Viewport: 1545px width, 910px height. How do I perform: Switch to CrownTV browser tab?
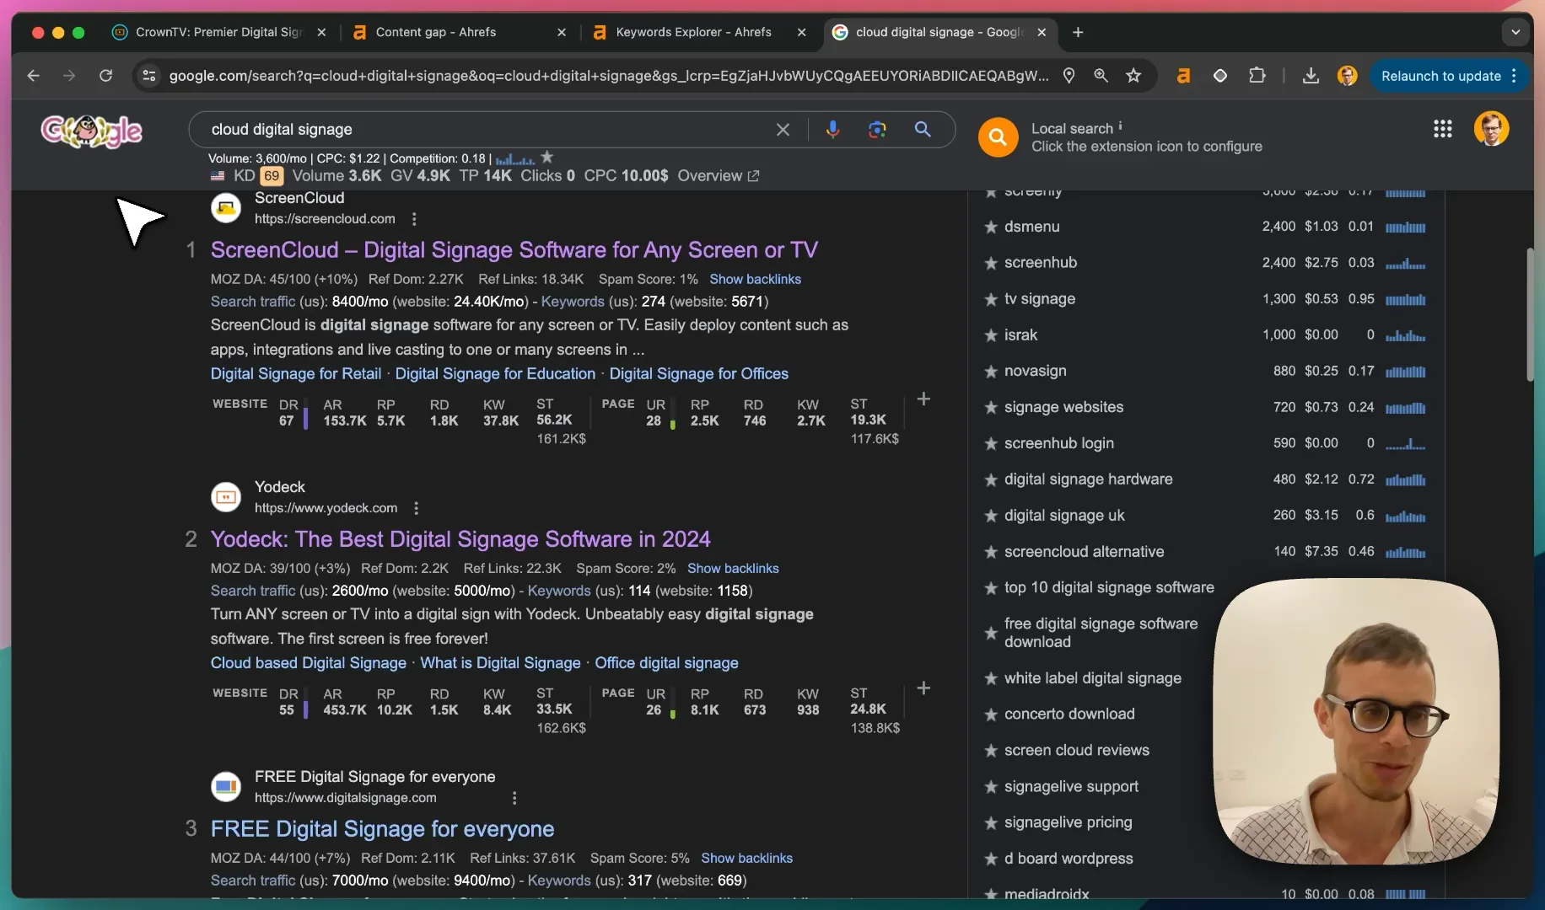pos(220,32)
